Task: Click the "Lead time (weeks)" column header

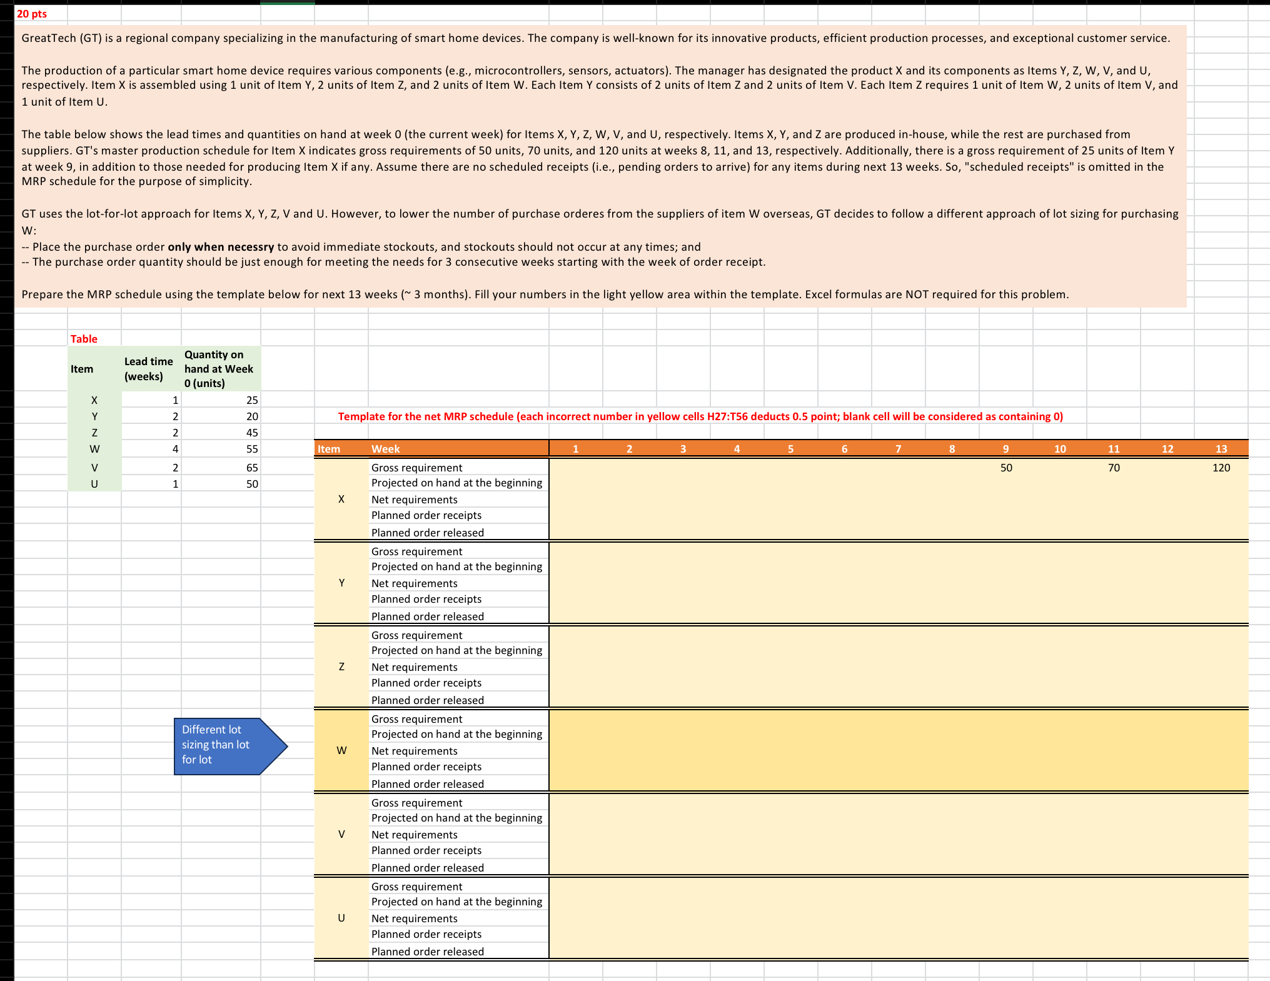Action: tap(148, 368)
